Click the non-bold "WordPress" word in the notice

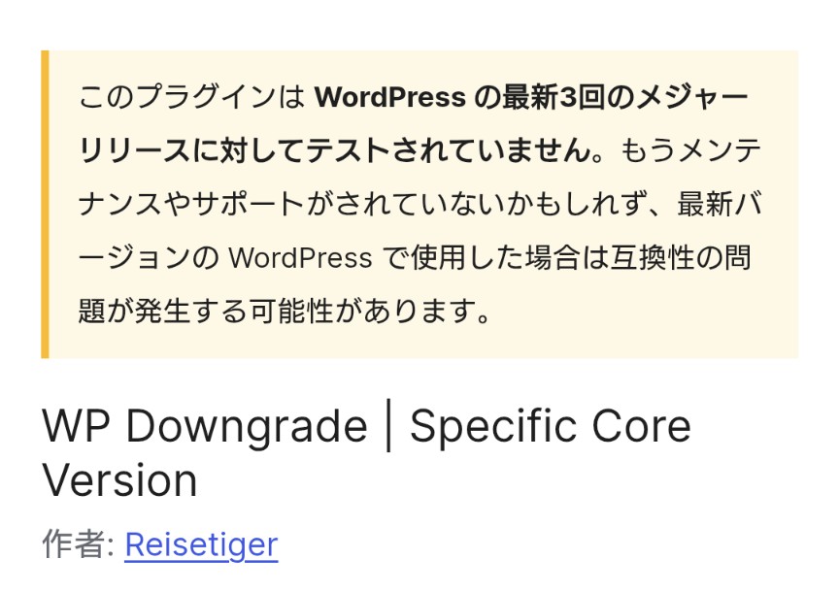300,258
